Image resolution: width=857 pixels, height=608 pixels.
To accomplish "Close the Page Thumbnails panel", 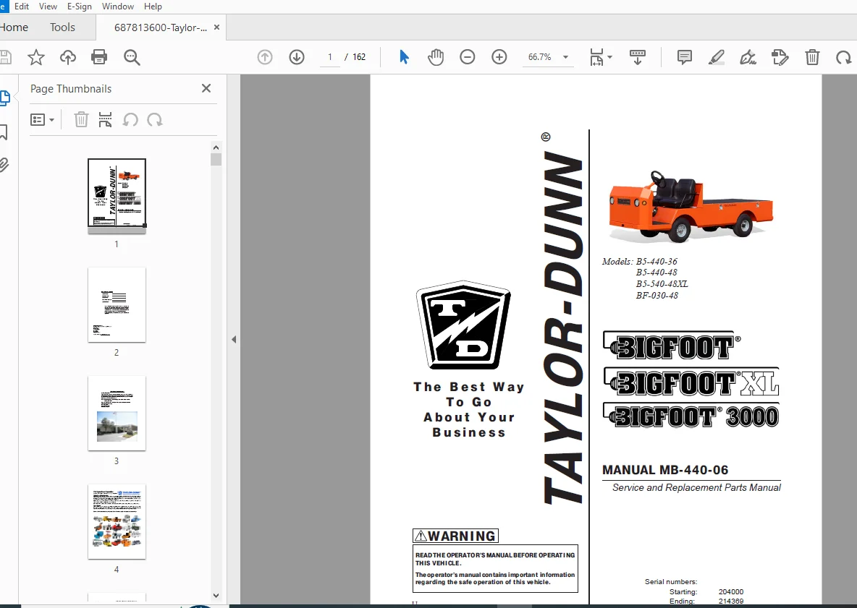I will [206, 88].
